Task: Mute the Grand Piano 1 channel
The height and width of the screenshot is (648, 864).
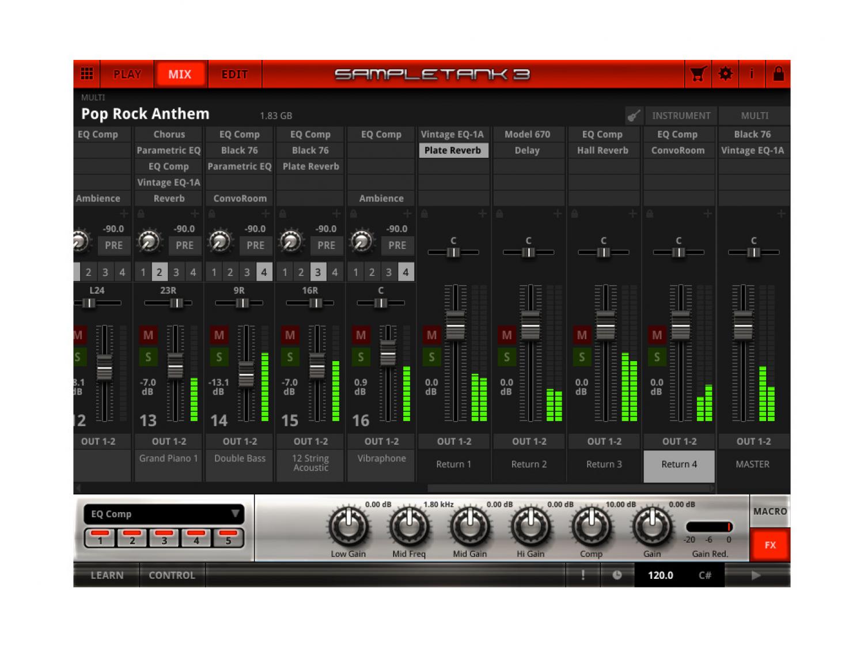Action: (148, 335)
